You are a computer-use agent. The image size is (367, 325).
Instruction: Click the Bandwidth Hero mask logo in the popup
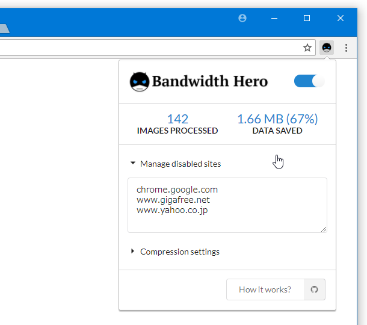pos(139,81)
